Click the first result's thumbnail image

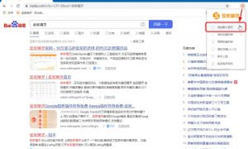pos(43,61)
